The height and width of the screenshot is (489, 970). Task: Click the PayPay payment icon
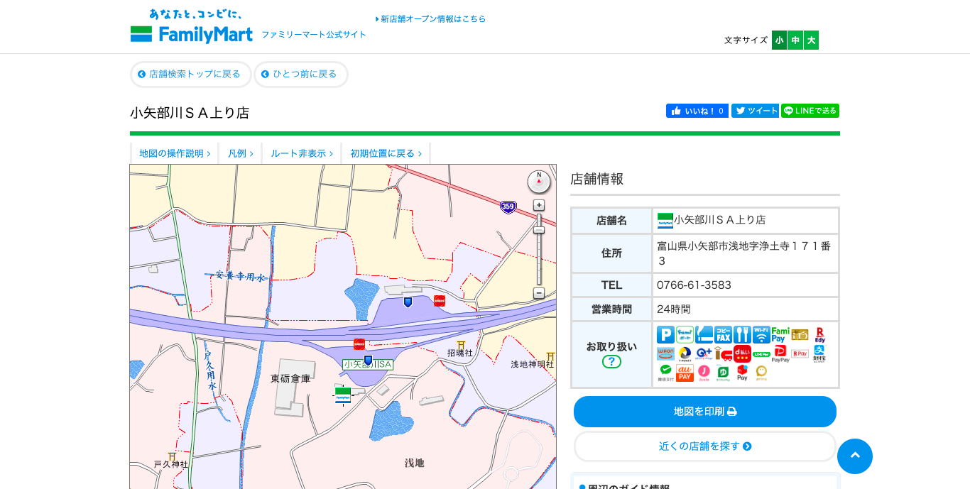tap(780, 353)
